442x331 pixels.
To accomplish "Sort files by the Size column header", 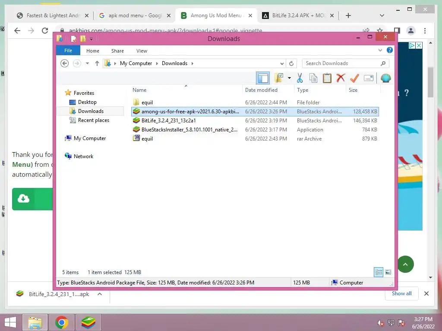I will click(x=363, y=90).
